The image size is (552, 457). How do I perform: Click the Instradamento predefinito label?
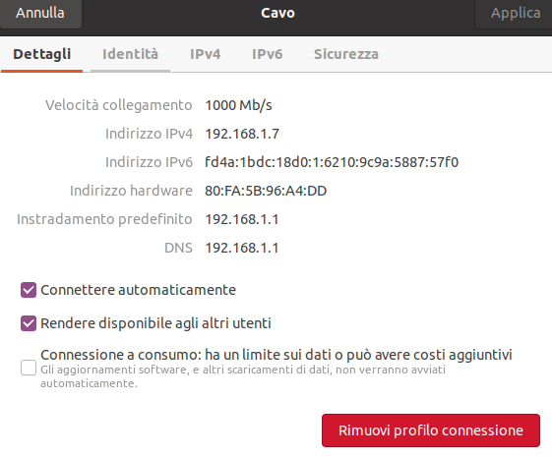[x=104, y=219]
